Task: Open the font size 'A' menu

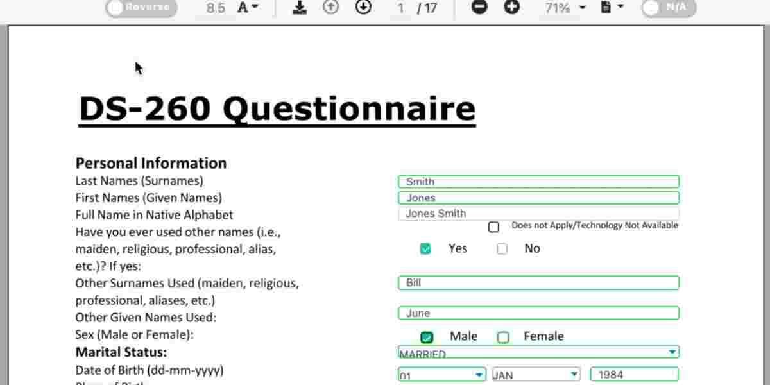Action: pos(248,8)
